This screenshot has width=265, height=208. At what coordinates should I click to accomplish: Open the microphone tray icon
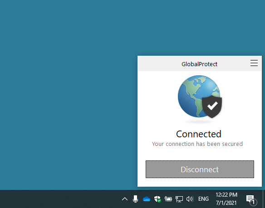135,199
